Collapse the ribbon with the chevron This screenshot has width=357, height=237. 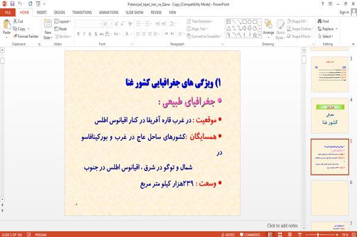[x=353, y=44]
